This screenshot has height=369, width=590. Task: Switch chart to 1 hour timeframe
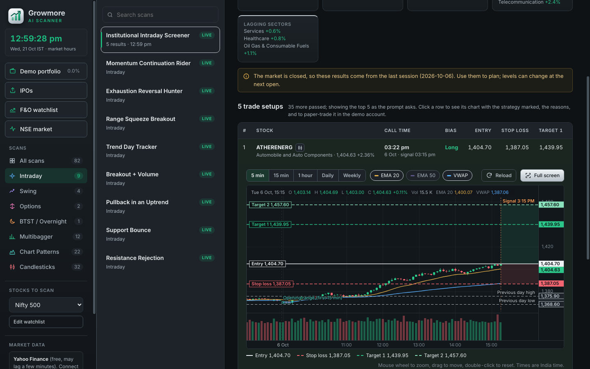tap(305, 175)
